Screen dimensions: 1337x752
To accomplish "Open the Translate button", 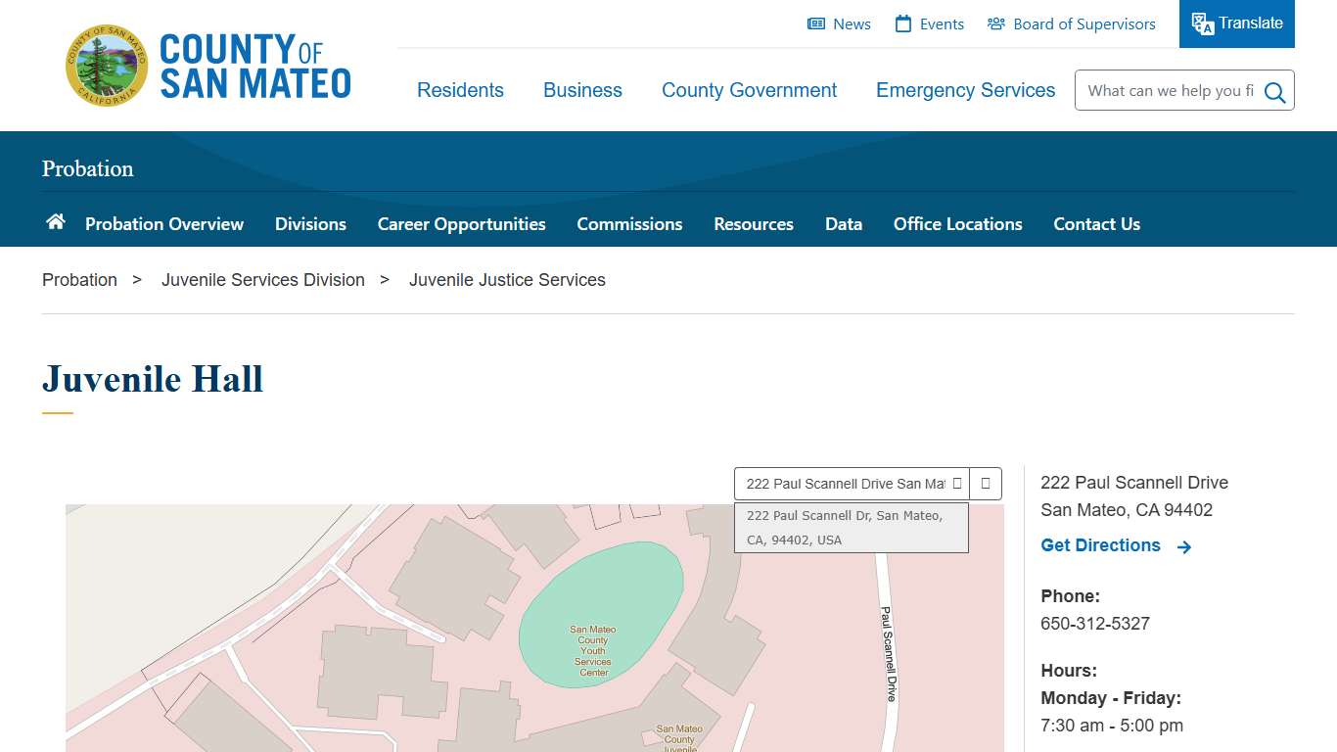I will (1236, 23).
